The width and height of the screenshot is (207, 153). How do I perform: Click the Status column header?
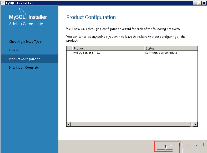tap(171, 48)
